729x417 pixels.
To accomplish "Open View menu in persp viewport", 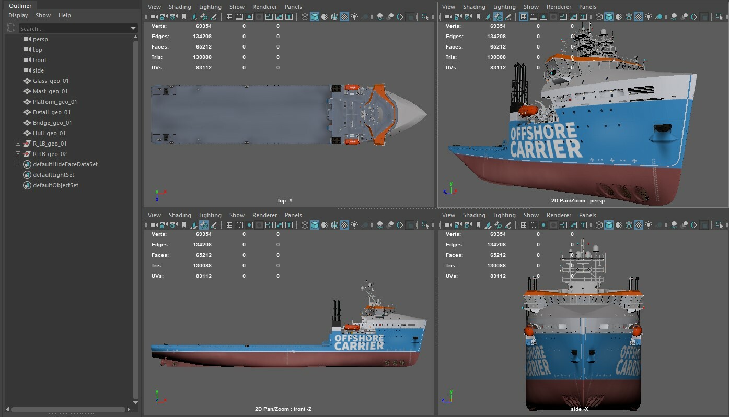I will (x=448, y=7).
